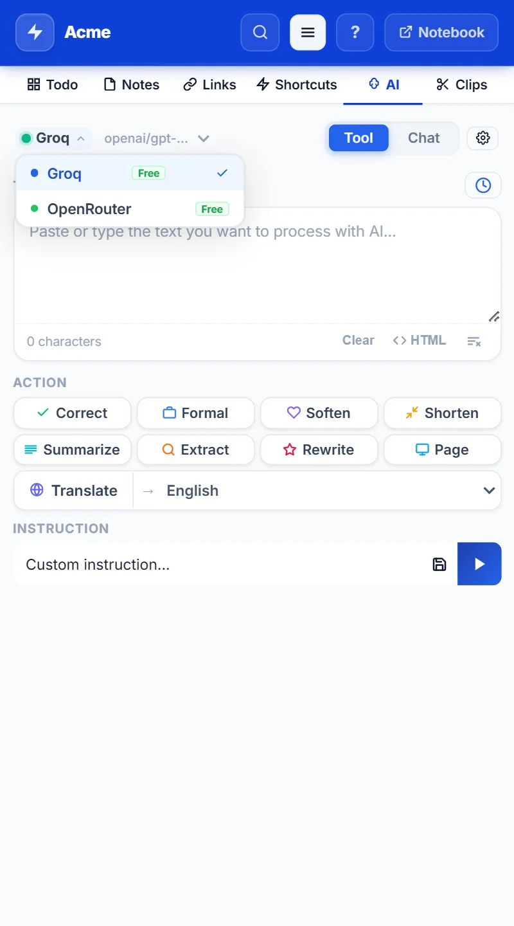Collapse the Groq provider dropdown

point(53,138)
